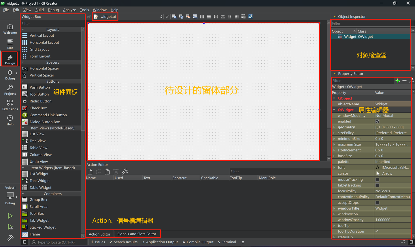
Task: Collapse the QWidget property group
Action: 334,110
